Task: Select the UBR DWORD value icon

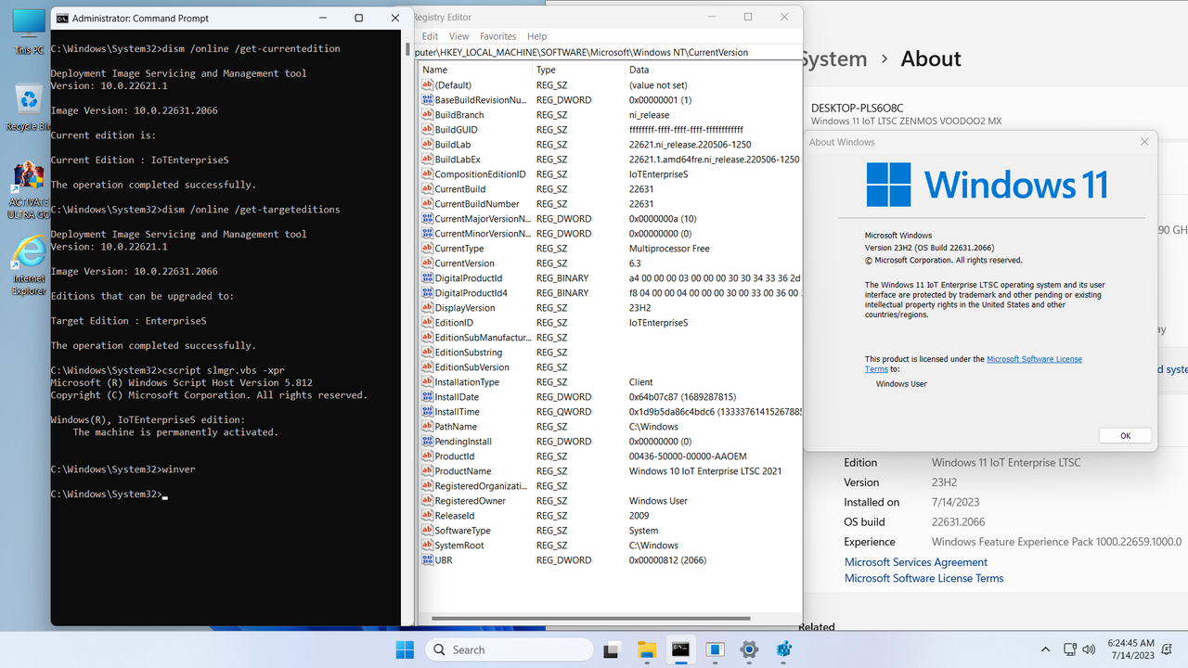Action: point(427,560)
